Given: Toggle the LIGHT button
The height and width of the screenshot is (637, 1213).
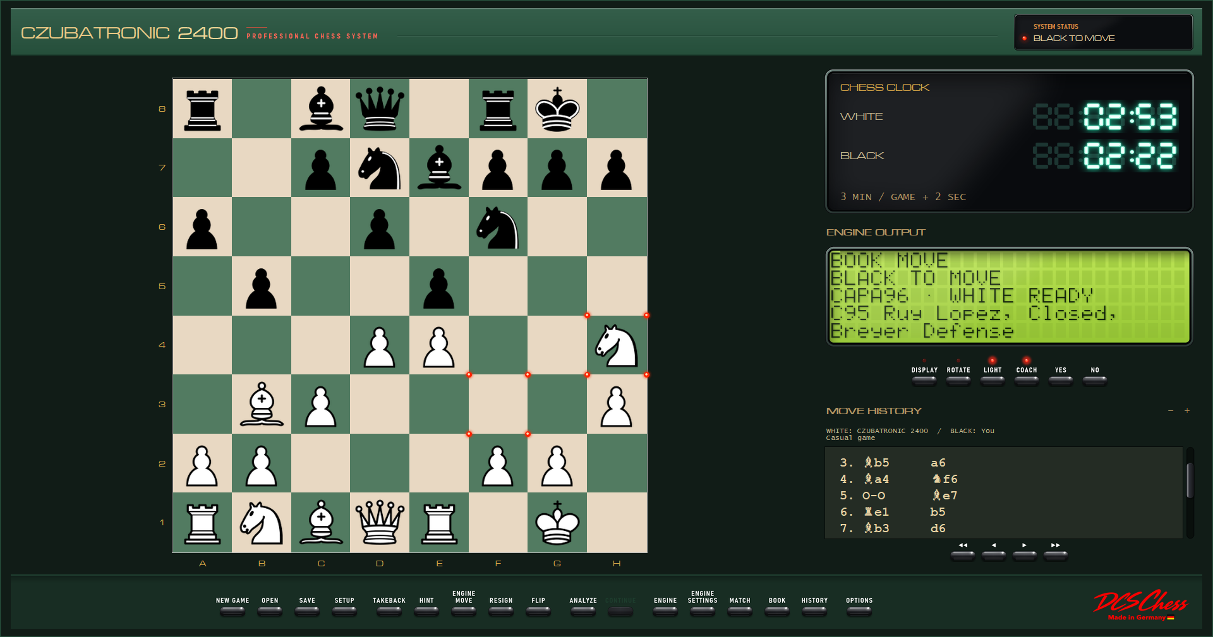Looking at the screenshot, I should (x=993, y=380).
